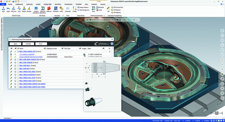225x122 pixels.
Task: Open Control Definition in Job Setup
Action: coord(36,10)
